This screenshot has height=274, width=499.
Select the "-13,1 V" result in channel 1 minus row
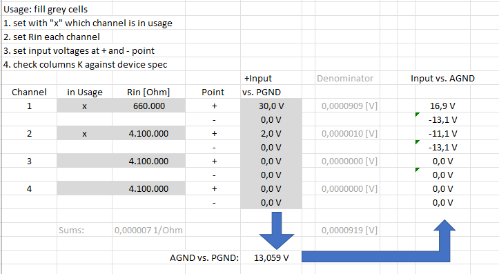(442, 120)
